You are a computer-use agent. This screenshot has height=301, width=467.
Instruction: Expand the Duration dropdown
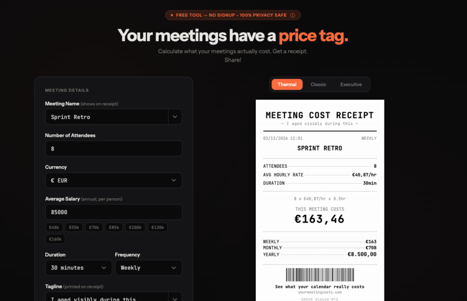click(78, 268)
